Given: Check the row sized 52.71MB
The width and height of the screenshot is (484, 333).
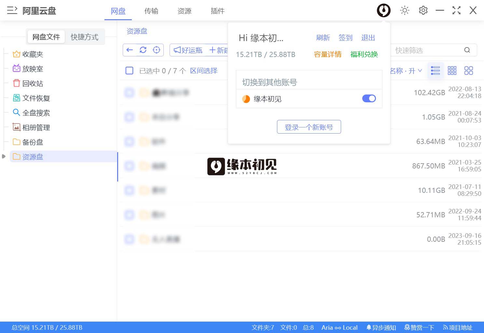Looking at the screenshot, I should click(x=129, y=215).
